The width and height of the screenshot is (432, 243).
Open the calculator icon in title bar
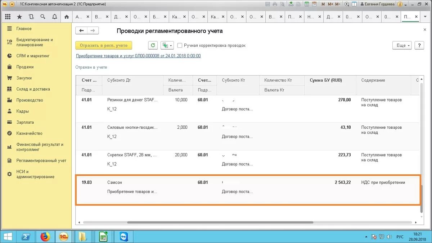coord(306,4)
